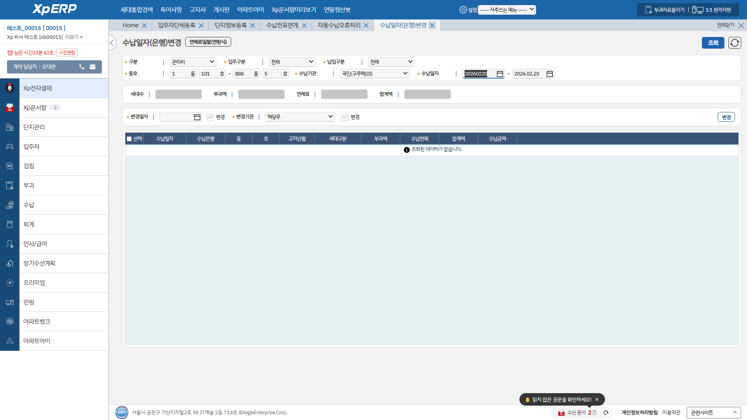Toggle 변경 checkbox next to 변경일자
The image size is (747, 420).
210,117
